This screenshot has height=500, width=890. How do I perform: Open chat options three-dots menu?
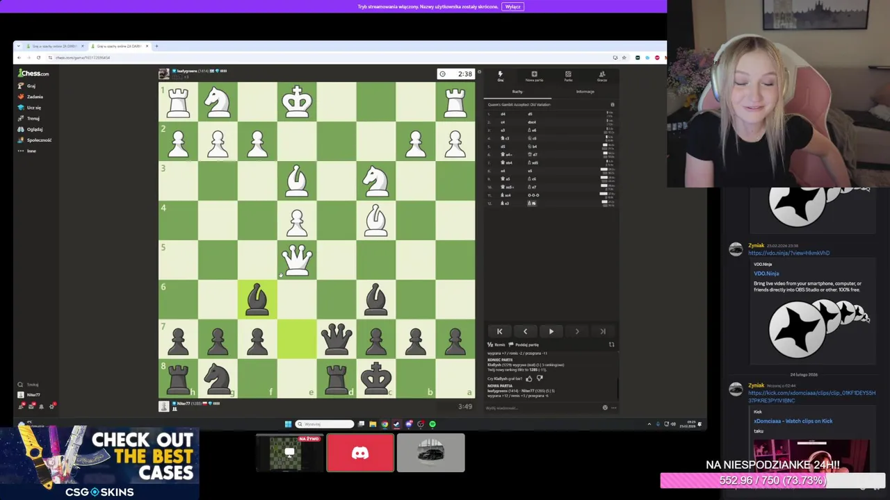[x=613, y=408]
